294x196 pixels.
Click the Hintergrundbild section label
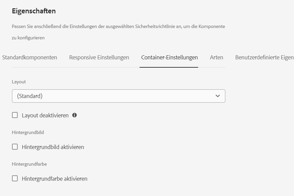coord(28,132)
